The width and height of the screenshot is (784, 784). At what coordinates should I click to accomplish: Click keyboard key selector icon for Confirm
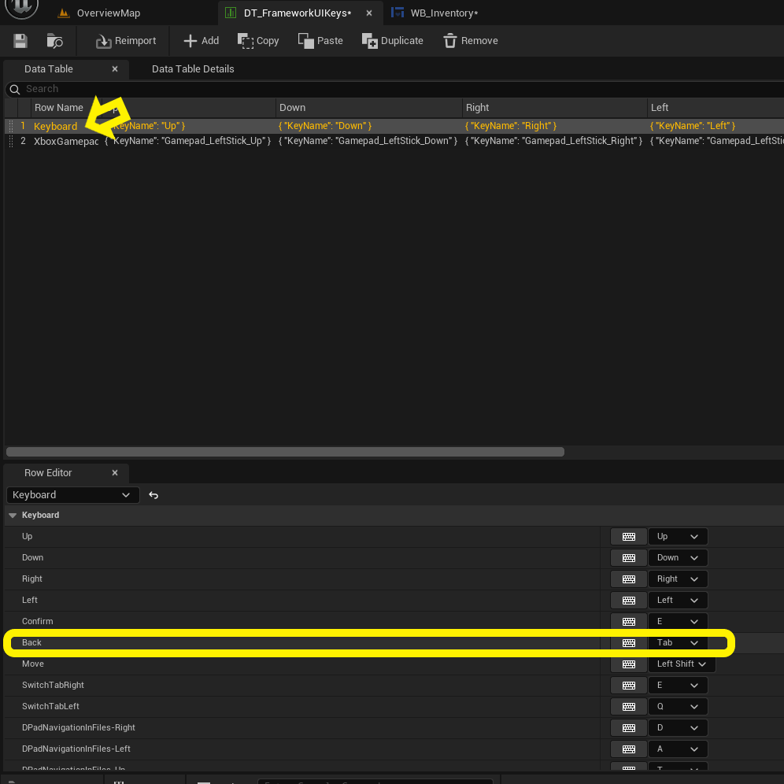tap(628, 622)
